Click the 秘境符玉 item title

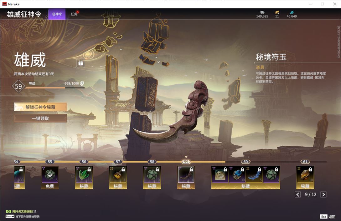[x=271, y=57]
